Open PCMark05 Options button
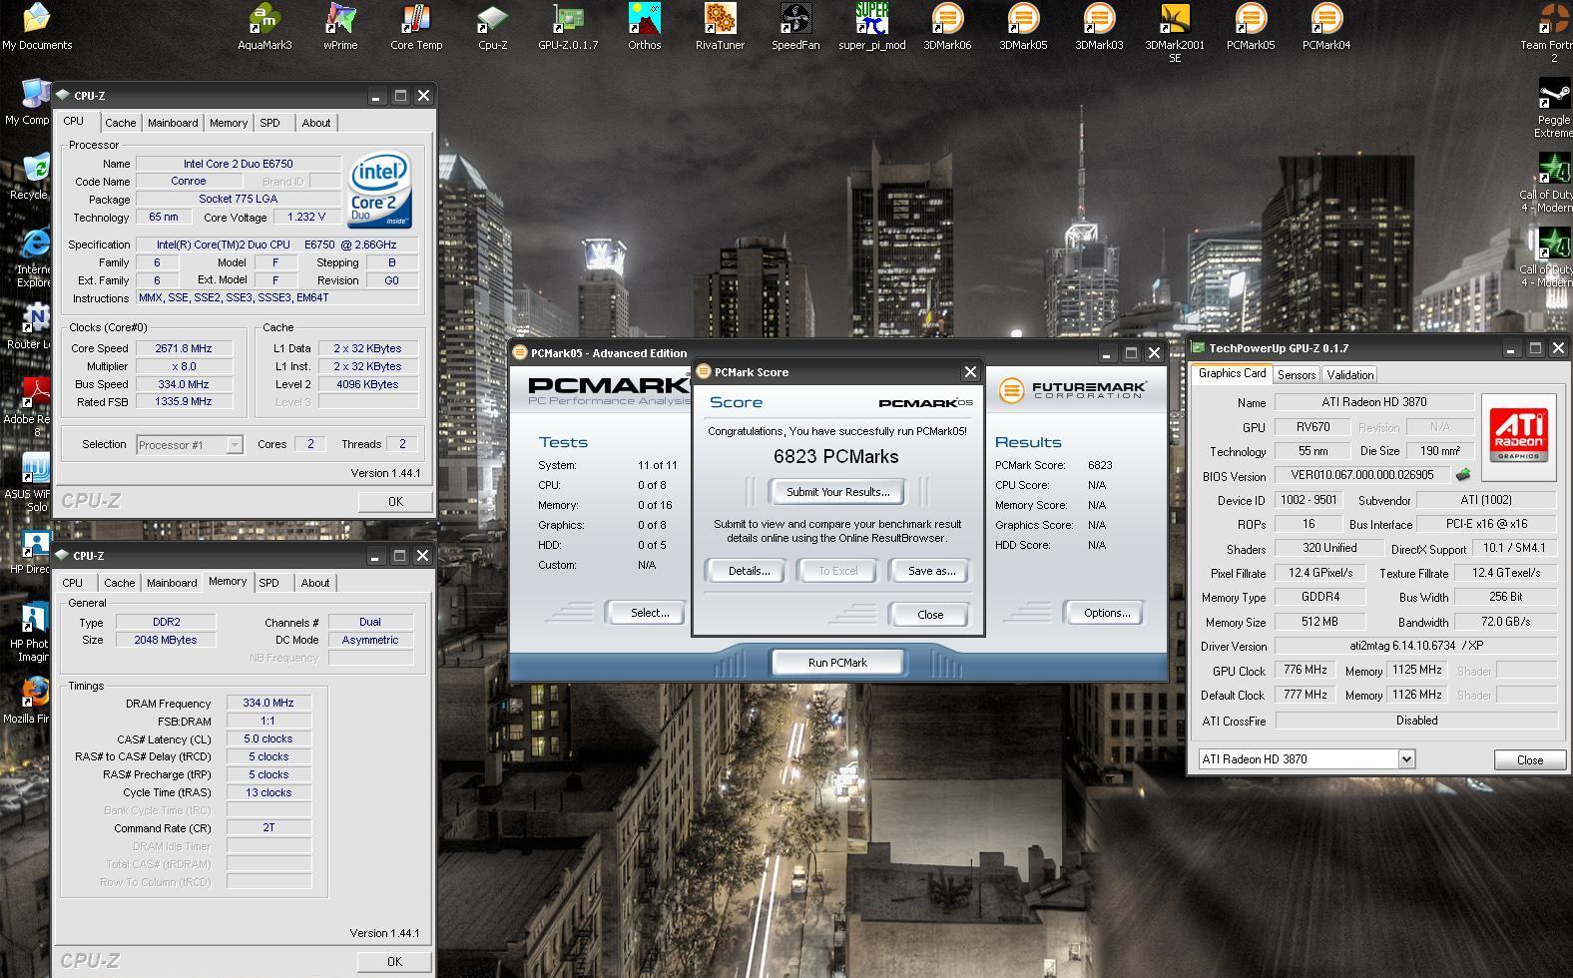Screen dimensions: 1573x978 click(x=1106, y=613)
